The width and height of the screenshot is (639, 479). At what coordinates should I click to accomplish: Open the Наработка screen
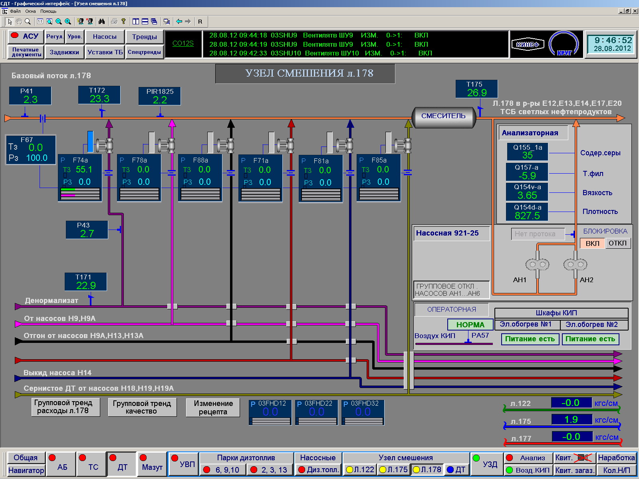tap(616, 458)
